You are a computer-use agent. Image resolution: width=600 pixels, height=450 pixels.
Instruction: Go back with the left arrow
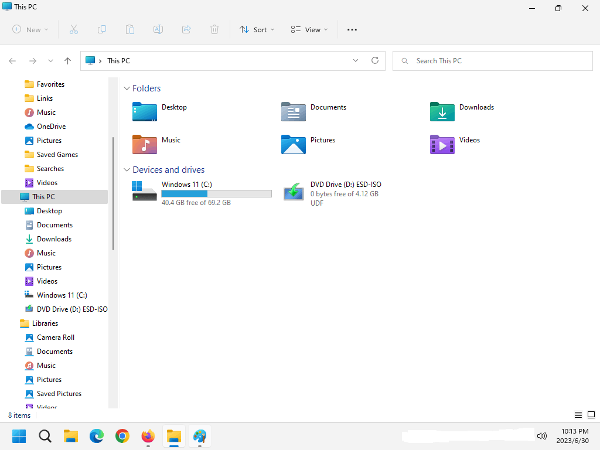coord(12,61)
